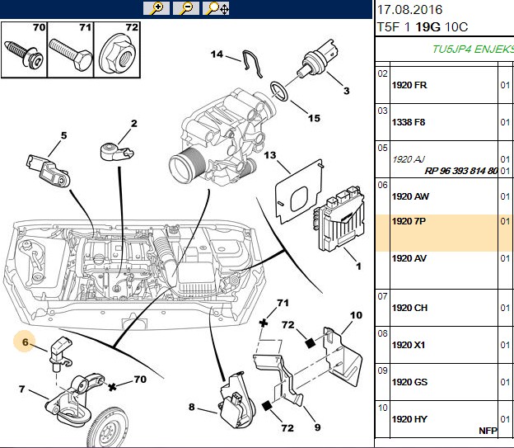Click replacement number RP 96 393 814 80
This screenshot has width=514, height=448.
(x=461, y=171)
